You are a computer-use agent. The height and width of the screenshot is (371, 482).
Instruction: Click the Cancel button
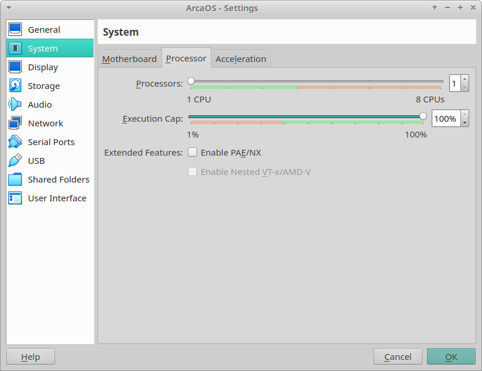(398, 357)
